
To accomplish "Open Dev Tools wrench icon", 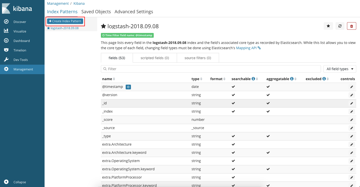I will pyautogui.click(x=6, y=60).
